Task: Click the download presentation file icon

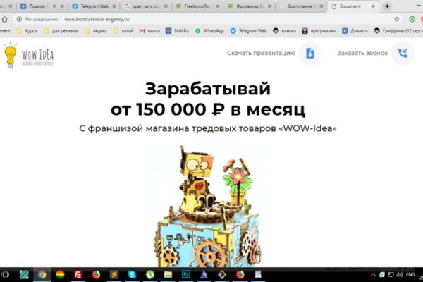Action: [x=310, y=53]
